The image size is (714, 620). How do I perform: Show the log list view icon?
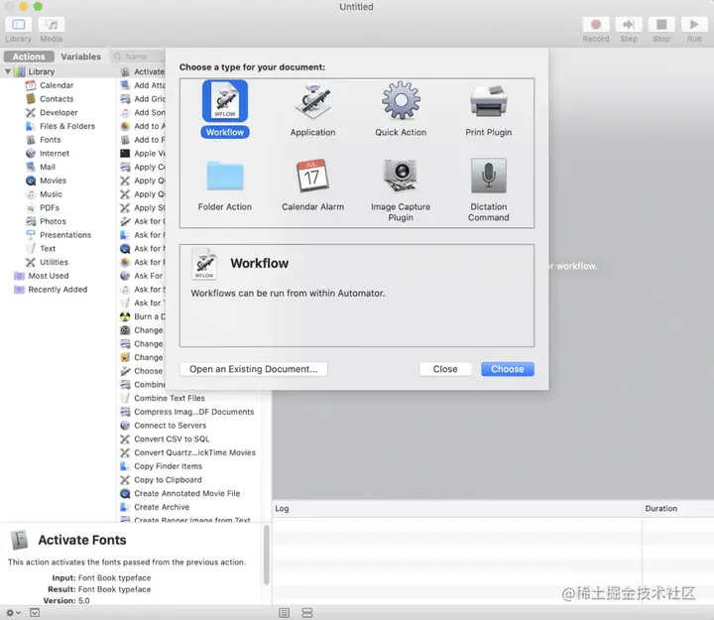[x=285, y=613]
